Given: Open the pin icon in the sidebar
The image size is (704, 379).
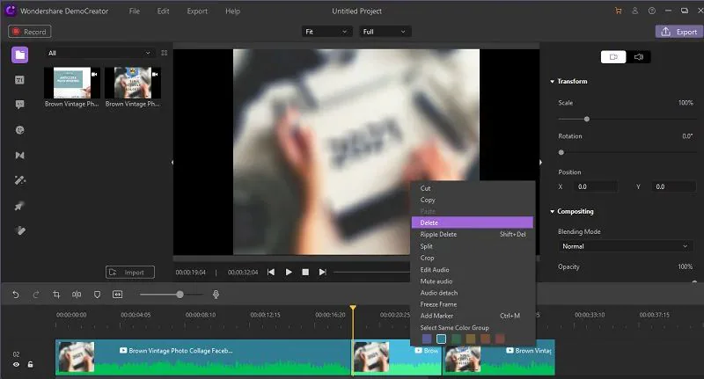Looking at the screenshot, I should pos(19,206).
